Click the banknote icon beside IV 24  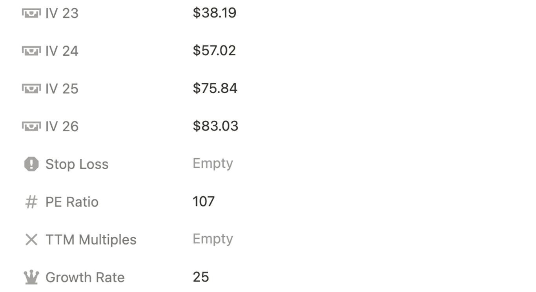point(31,51)
